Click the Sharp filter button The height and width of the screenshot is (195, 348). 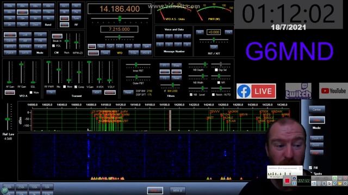click(176, 66)
